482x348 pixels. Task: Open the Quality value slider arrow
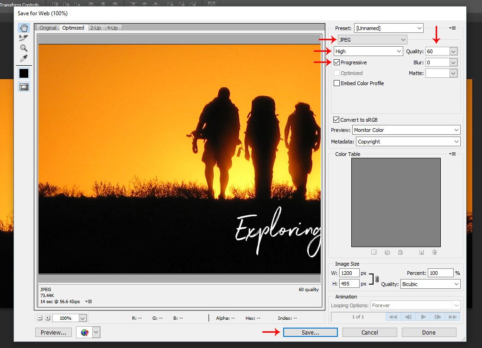click(453, 51)
